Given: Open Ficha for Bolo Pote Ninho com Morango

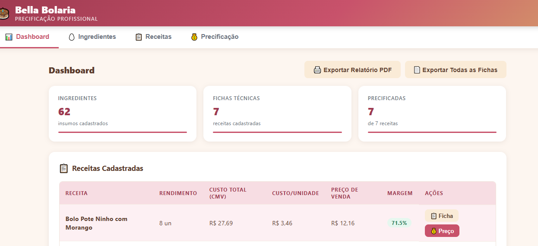Looking at the screenshot, I should pyautogui.click(x=442, y=216).
